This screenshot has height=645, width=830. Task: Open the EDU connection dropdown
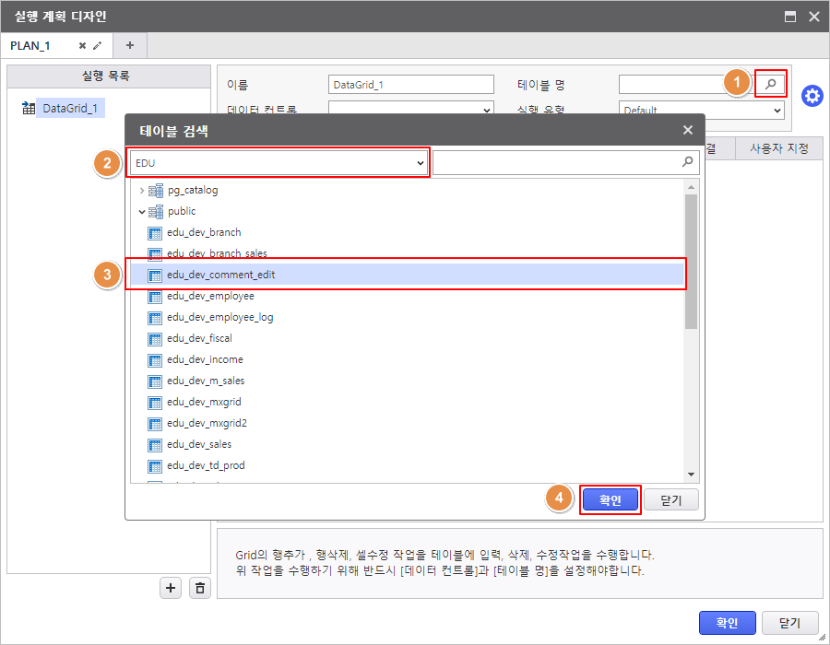279,163
